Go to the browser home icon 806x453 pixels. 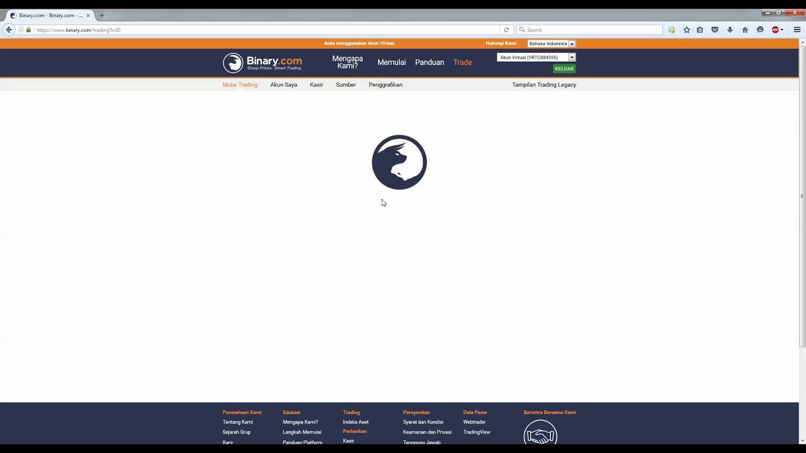click(x=745, y=30)
